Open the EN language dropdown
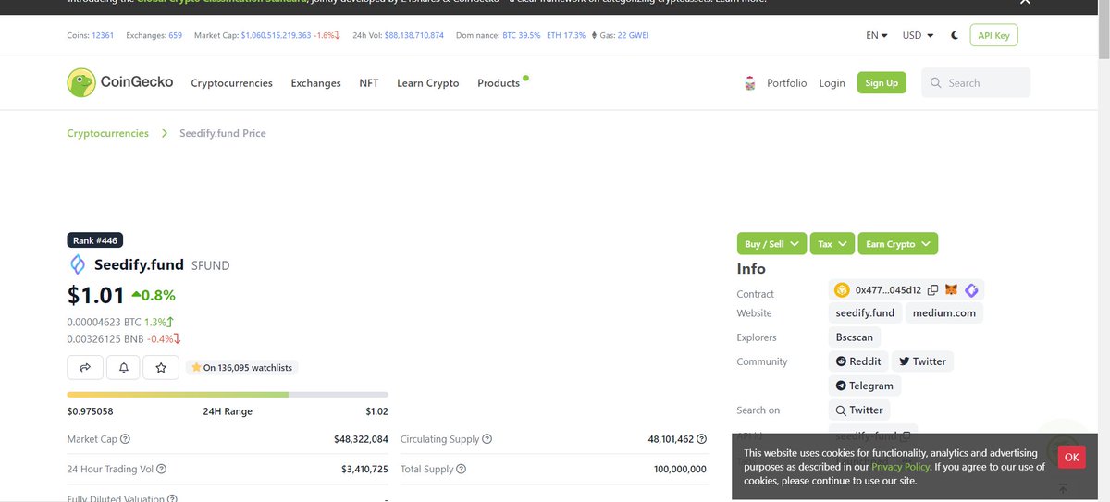Image resolution: width=1110 pixels, height=502 pixels. (x=876, y=35)
